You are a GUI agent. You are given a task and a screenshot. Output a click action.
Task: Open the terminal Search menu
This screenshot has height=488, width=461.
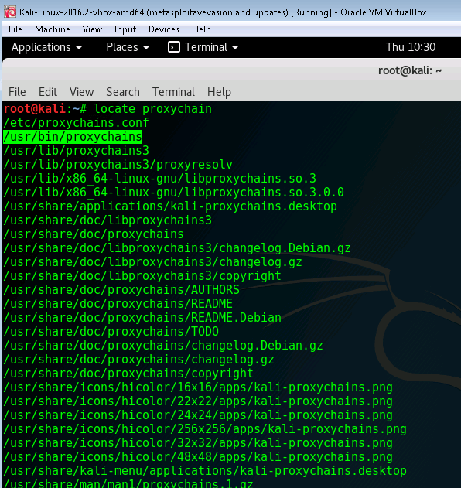click(123, 92)
